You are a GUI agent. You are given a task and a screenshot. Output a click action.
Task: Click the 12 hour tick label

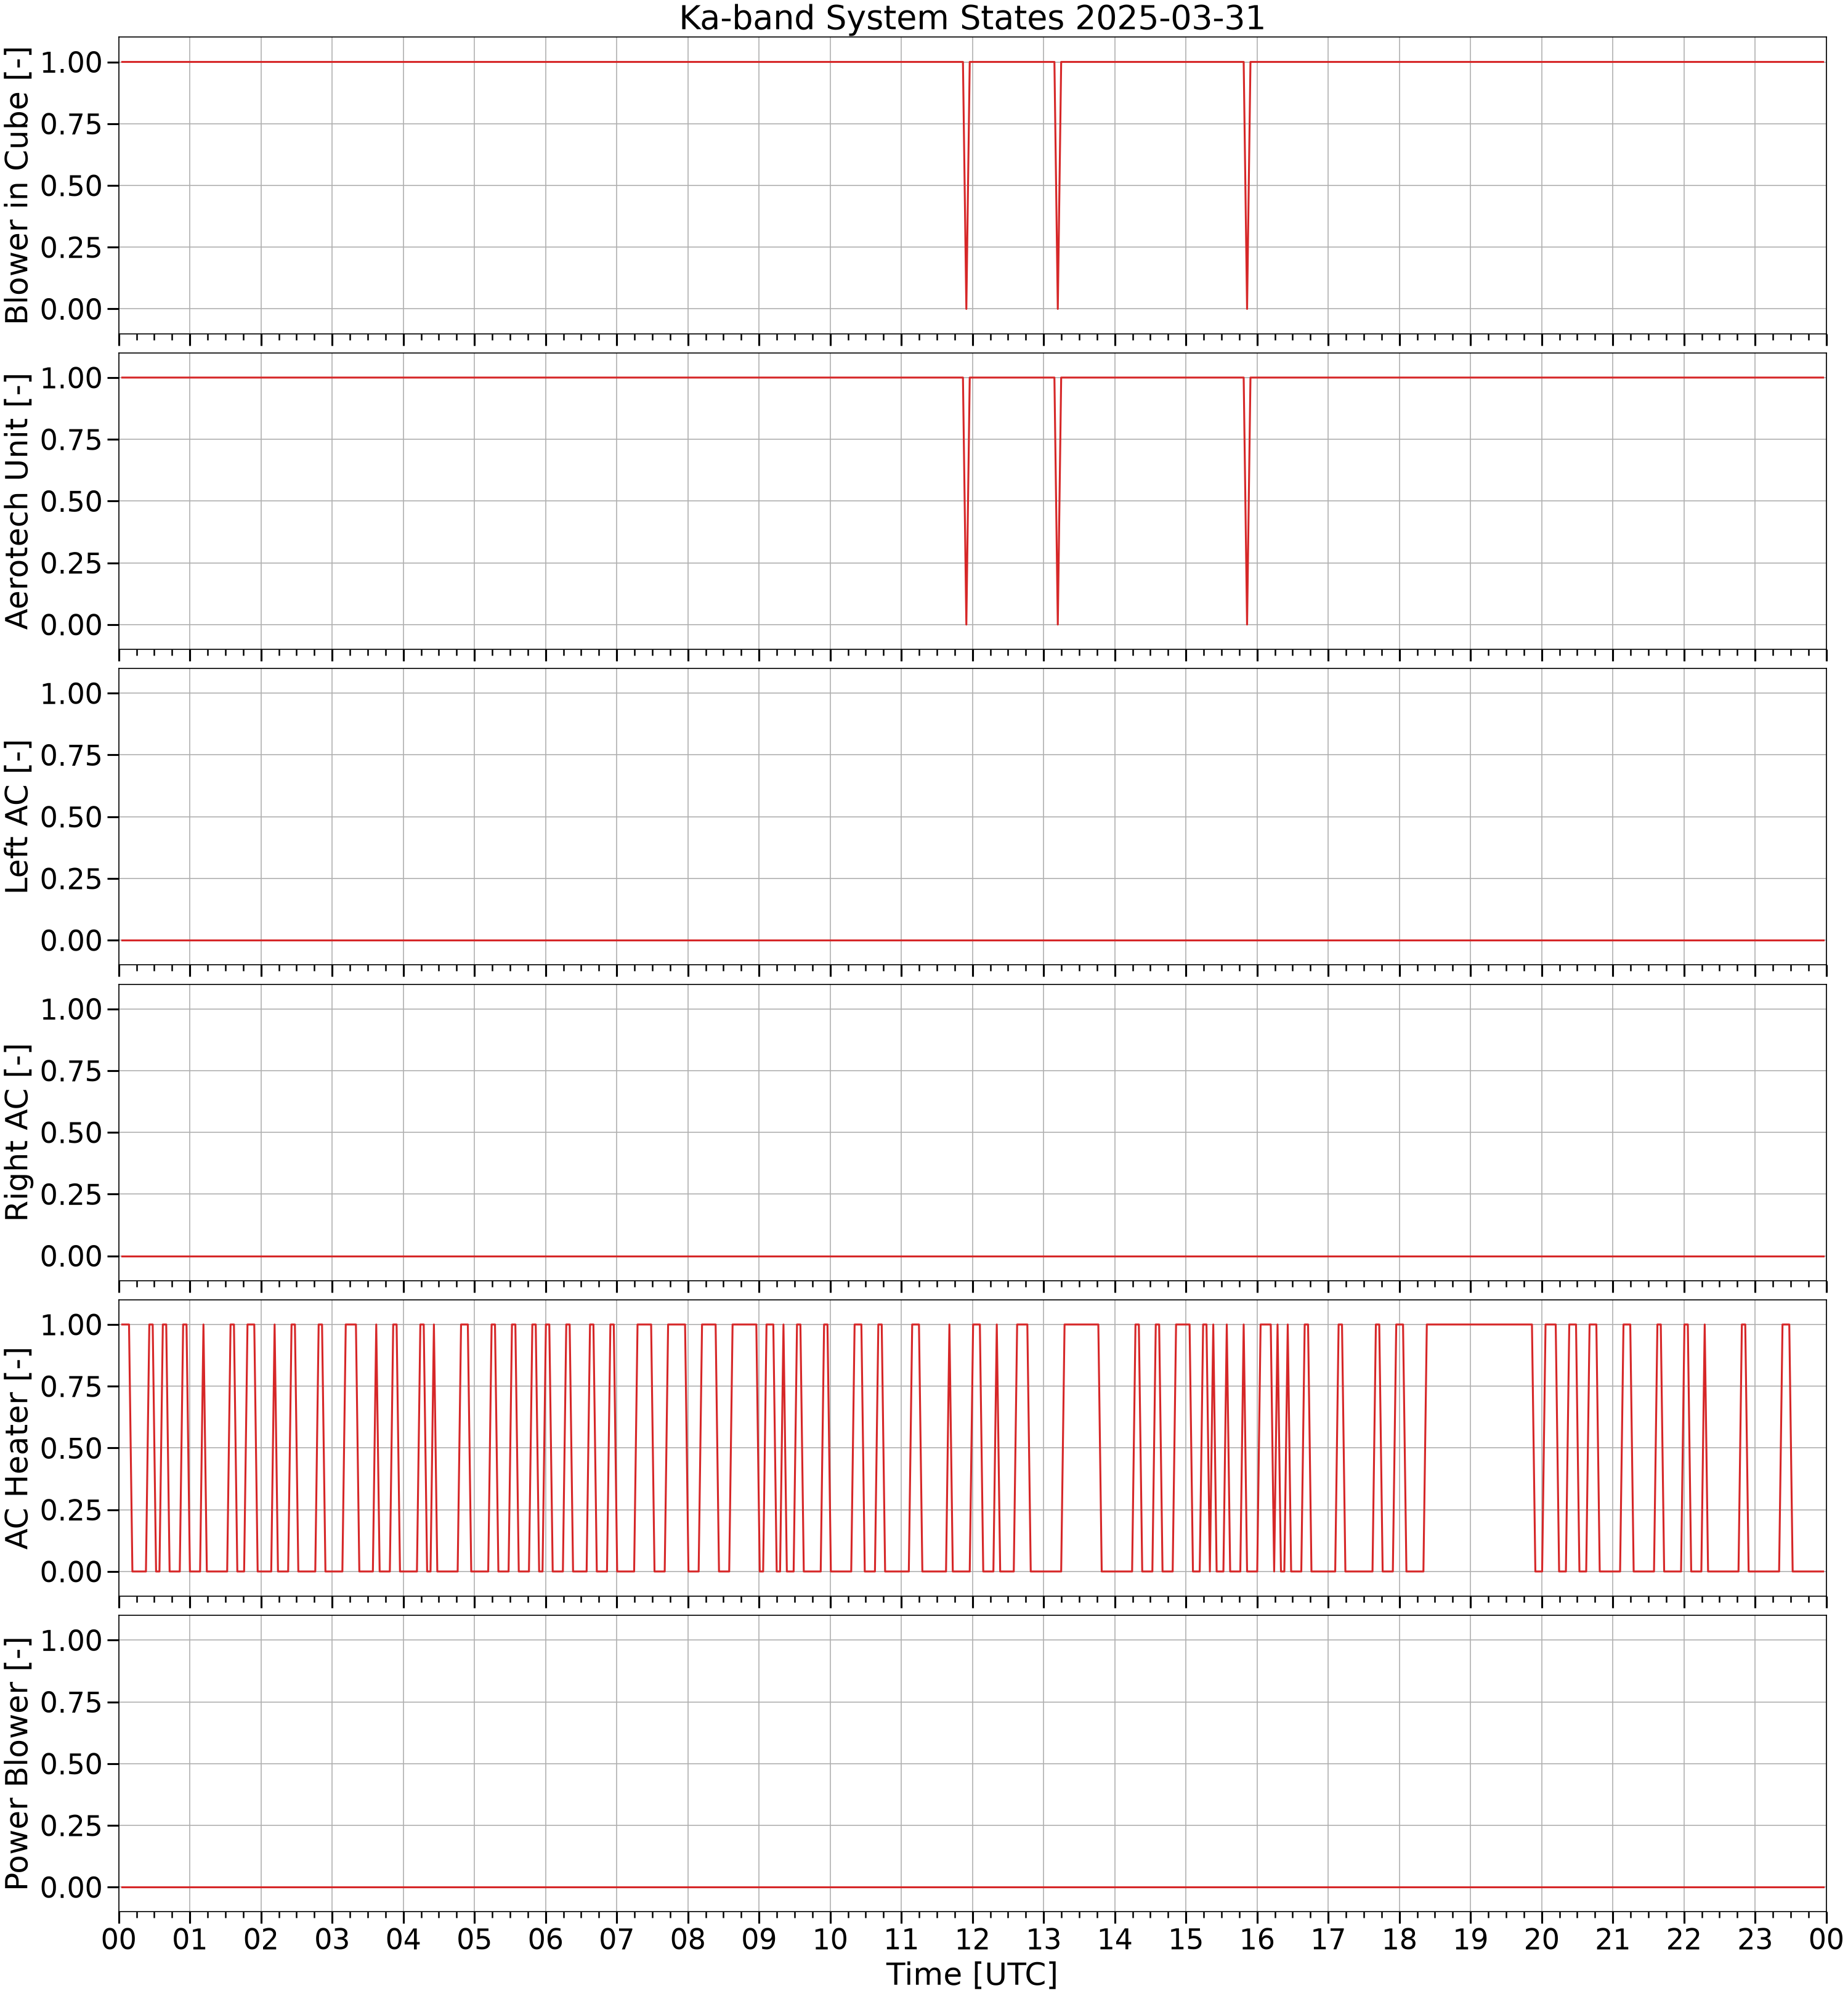972,1939
